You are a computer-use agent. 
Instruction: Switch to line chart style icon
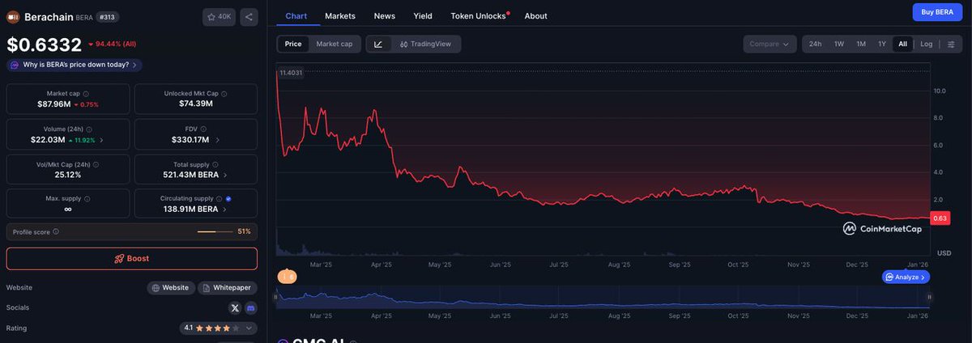pos(378,44)
